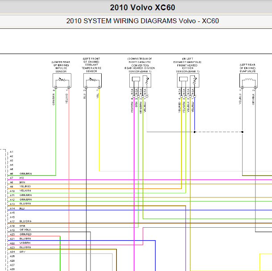Click the Coolant Temperature Sensor component symbol
The width and height of the screenshot is (272, 271).
(x=92, y=80)
